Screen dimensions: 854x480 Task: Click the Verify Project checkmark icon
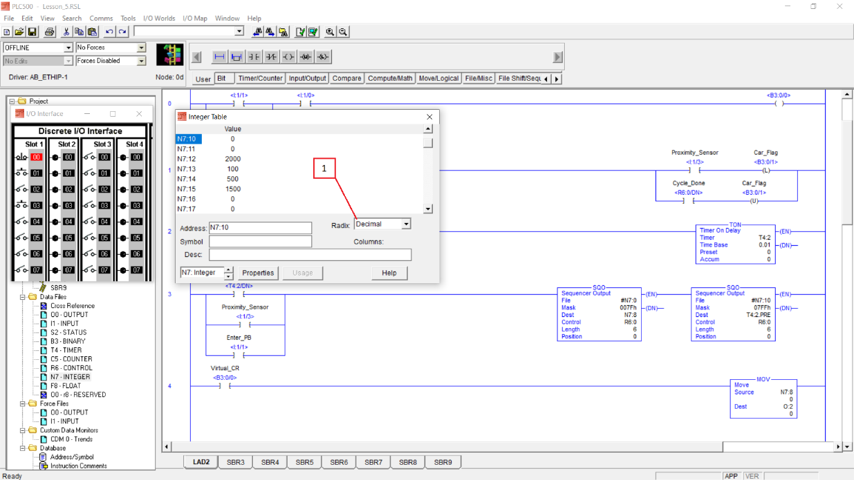click(313, 32)
